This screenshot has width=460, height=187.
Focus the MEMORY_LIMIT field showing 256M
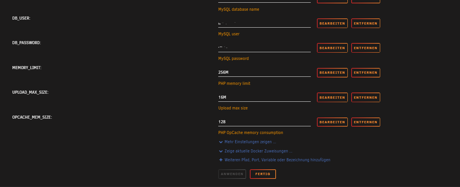point(265,73)
